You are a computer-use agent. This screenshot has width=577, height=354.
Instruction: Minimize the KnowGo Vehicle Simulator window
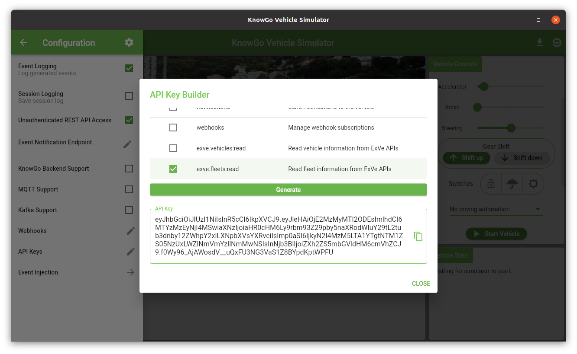[x=521, y=20]
